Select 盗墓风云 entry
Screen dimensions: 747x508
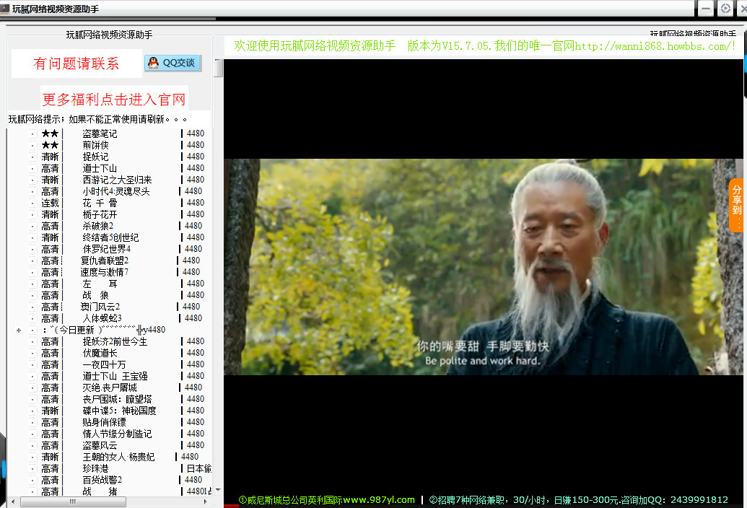pos(100,446)
